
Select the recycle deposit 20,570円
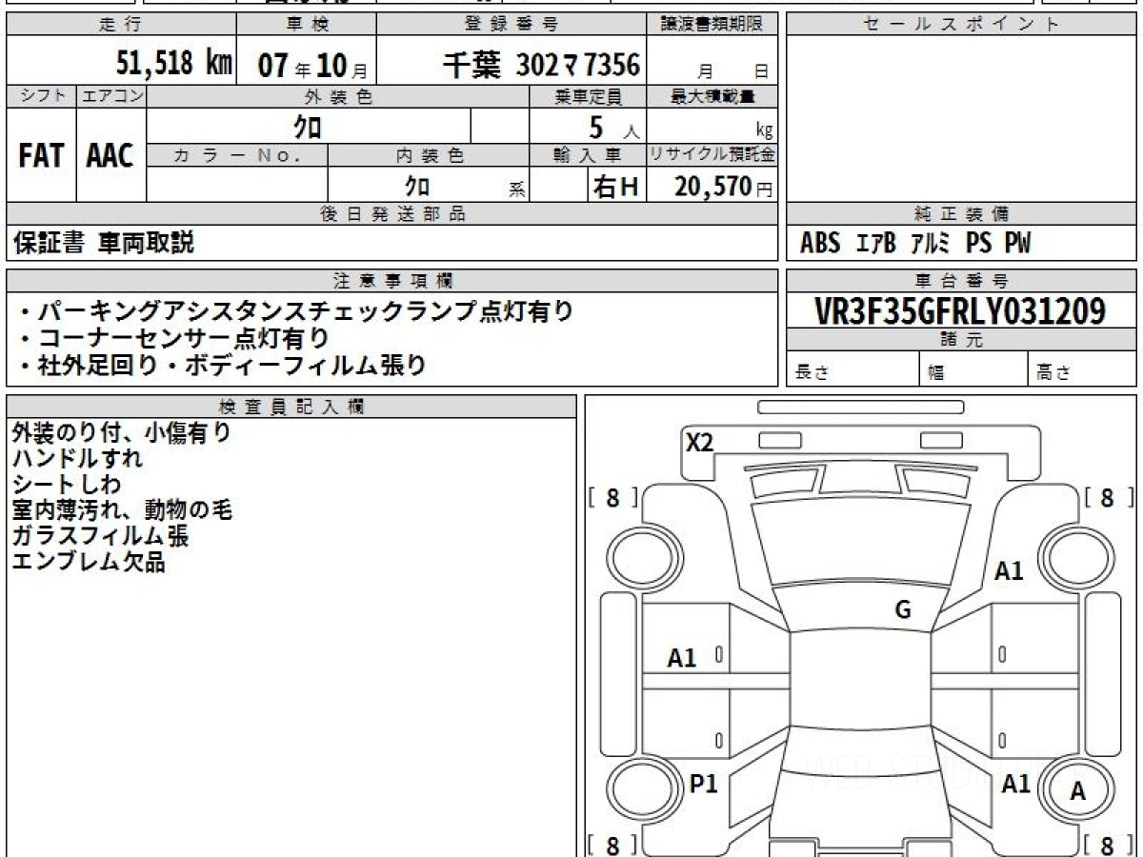pos(724,187)
